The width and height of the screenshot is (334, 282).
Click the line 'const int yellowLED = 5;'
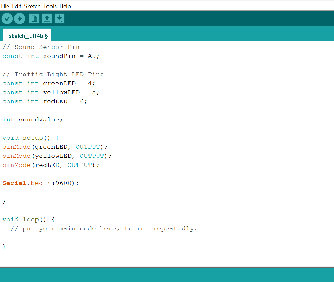(51, 92)
